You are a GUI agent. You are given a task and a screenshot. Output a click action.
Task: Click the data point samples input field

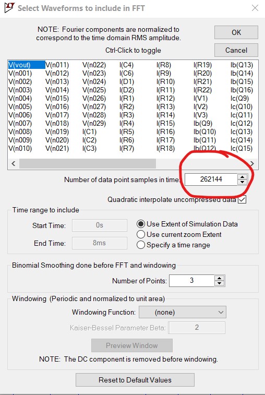tap(211, 179)
